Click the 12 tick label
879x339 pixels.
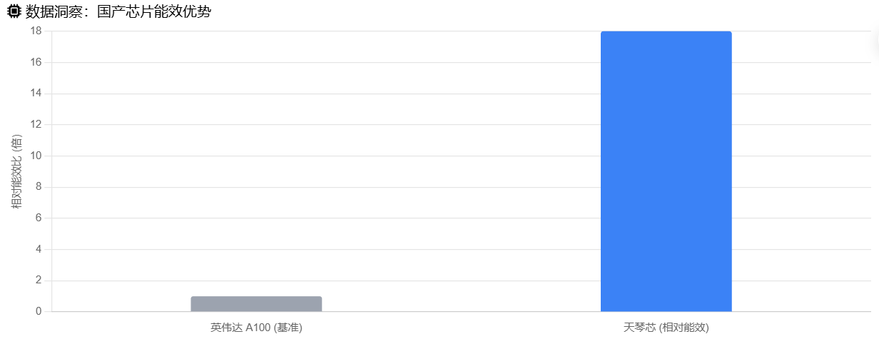(x=36, y=124)
